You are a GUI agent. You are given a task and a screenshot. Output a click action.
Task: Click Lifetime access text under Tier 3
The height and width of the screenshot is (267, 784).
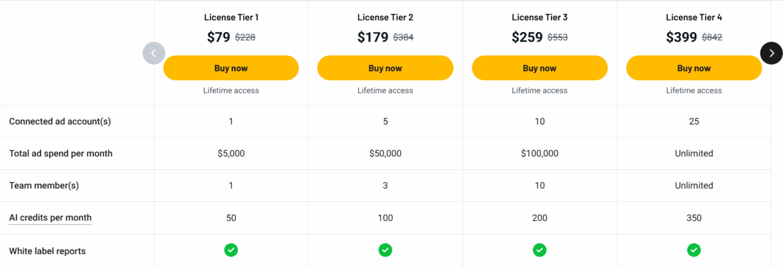[540, 91]
